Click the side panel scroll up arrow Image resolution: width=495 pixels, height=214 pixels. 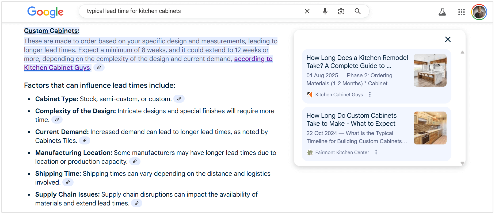click(x=462, y=52)
